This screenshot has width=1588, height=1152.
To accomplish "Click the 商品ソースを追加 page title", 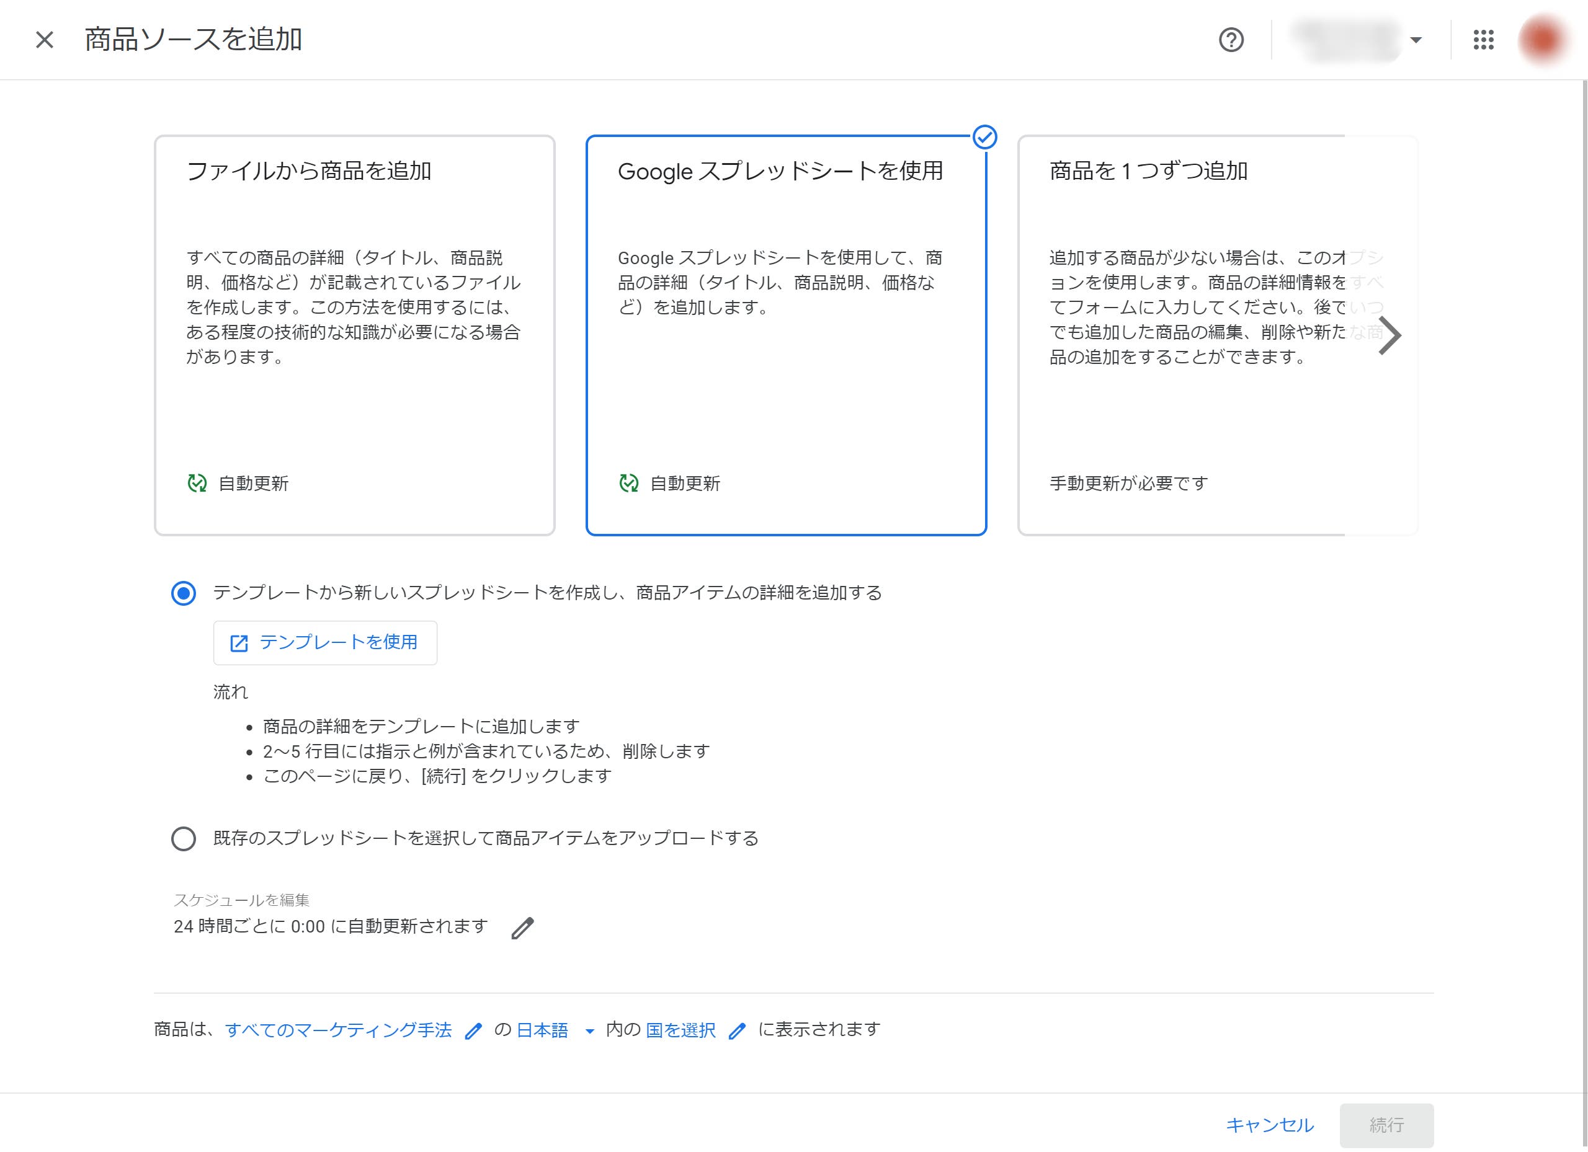I will coord(194,40).
